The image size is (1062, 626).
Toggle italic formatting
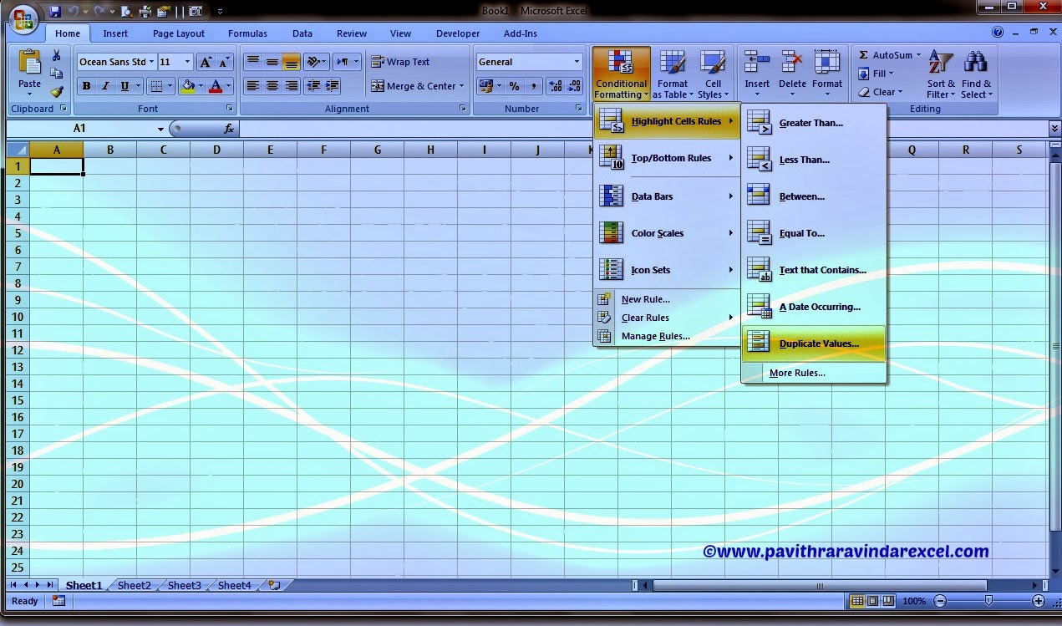pyautogui.click(x=105, y=86)
